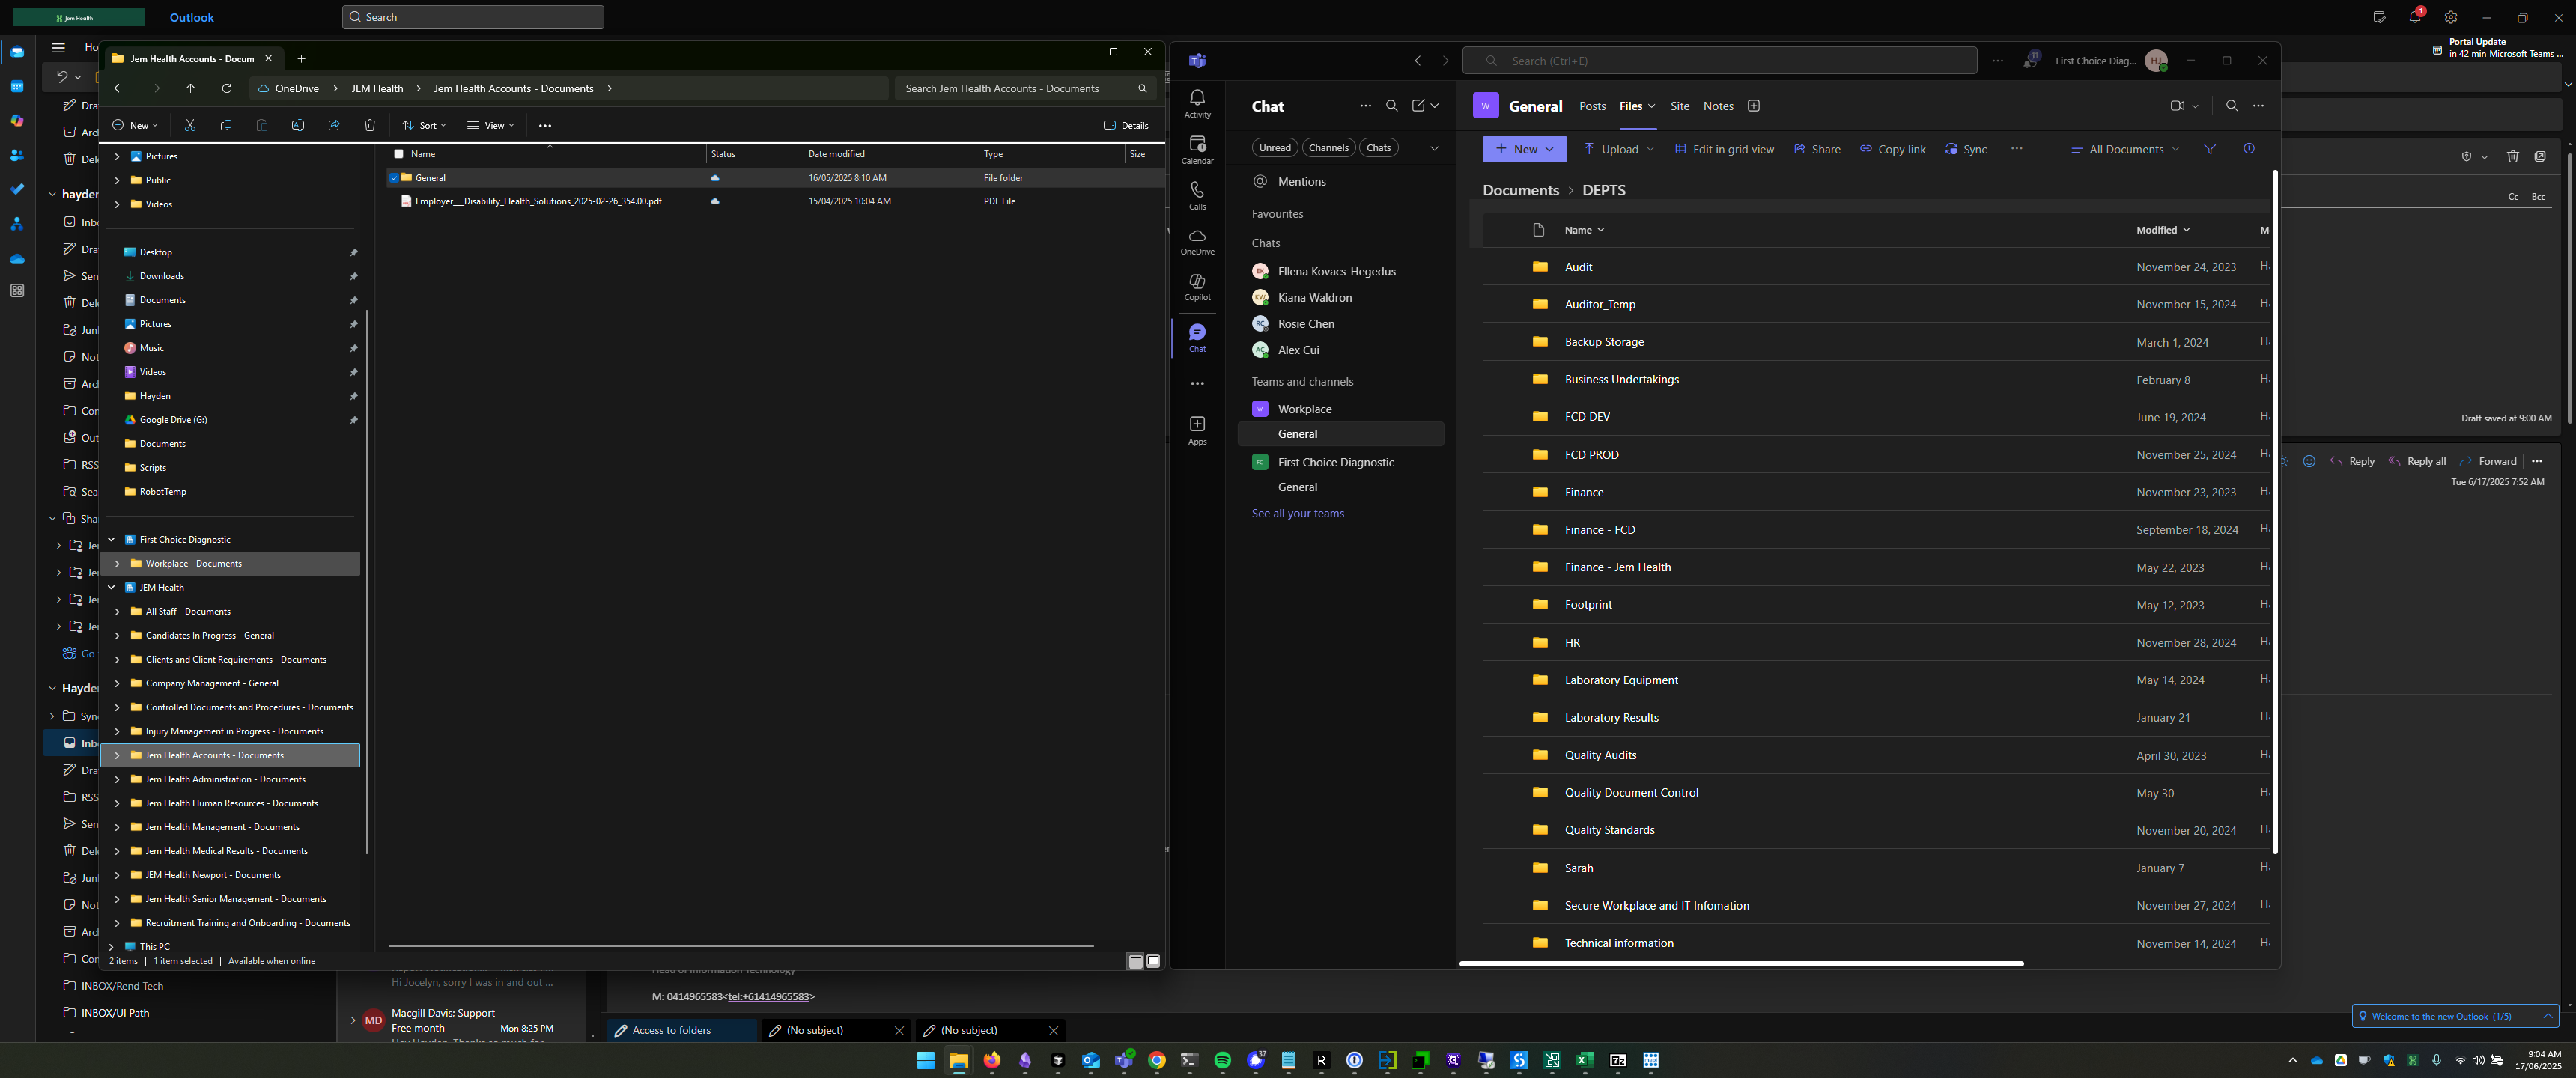Click Copy icon in File Explorer toolbar
The width and height of the screenshot is (2576, 1078).
[x=226, y=125]
